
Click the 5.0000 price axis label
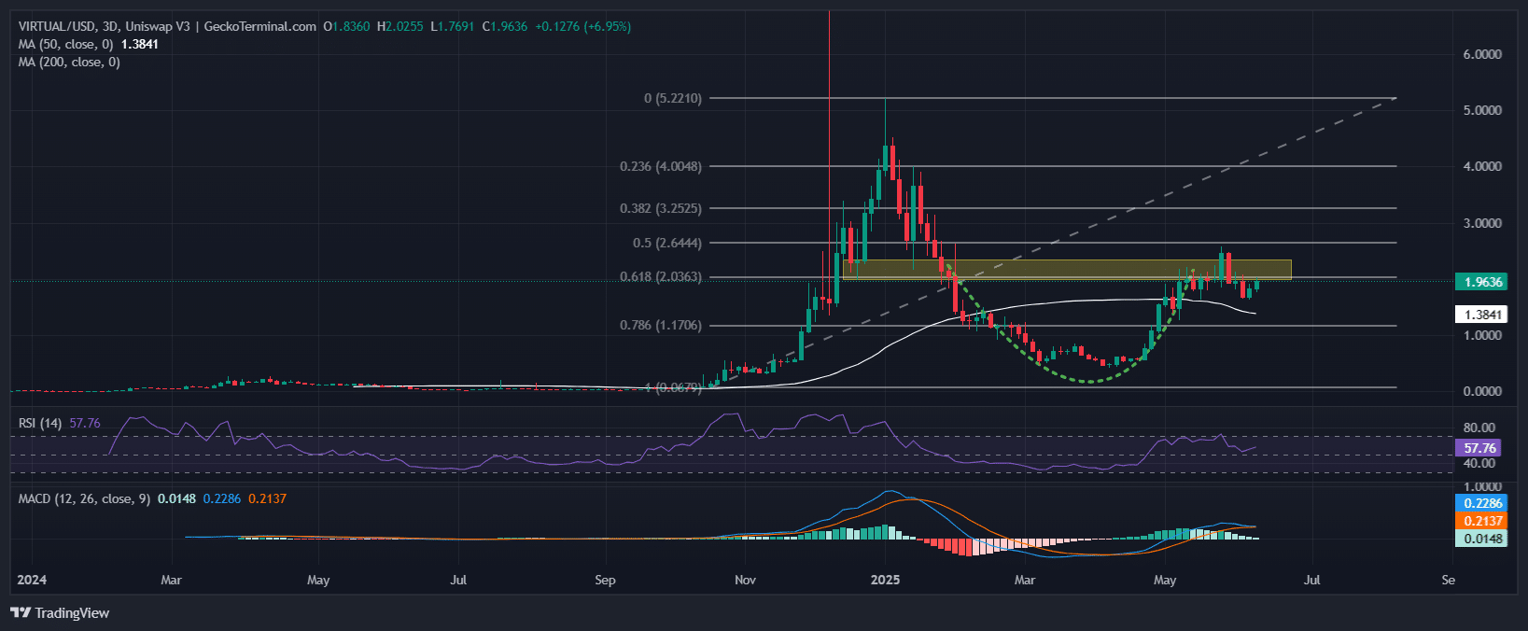[1482, 110]
